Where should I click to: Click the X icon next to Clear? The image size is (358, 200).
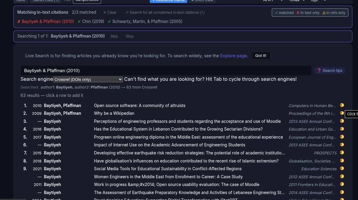click(104, 12)
